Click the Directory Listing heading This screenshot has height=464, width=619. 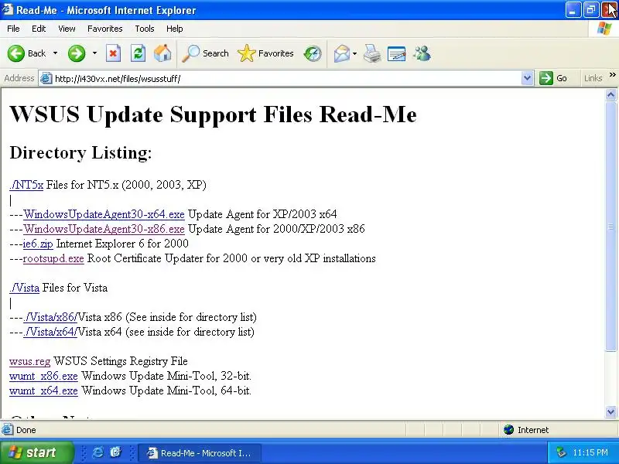[x=80, y=152]
